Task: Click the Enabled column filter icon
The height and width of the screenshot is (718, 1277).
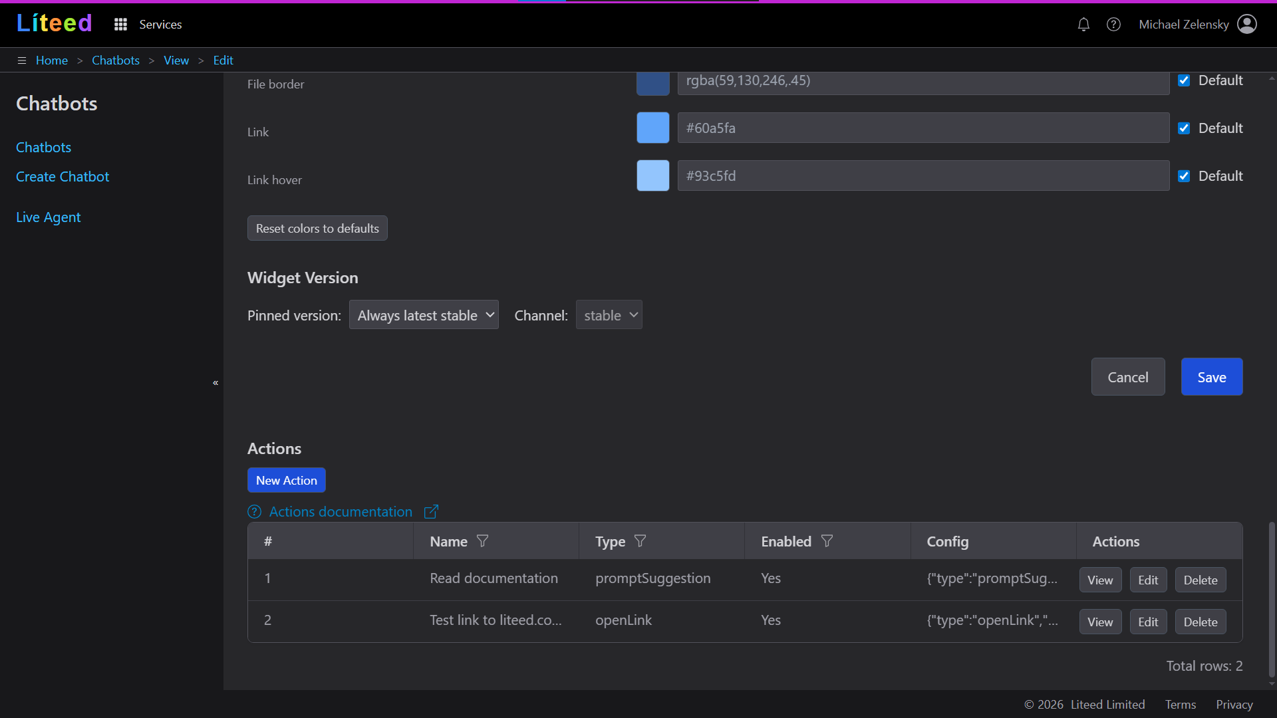Action: pos(827,541)
